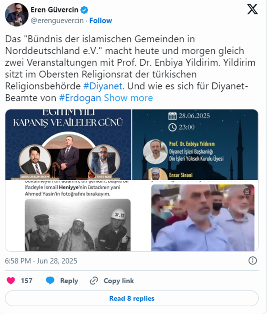Image resolution: width=267 pixels, height=314 pixels.
Task: Open Eren Güvercin's profile avatar
Action: coord(17,15)
